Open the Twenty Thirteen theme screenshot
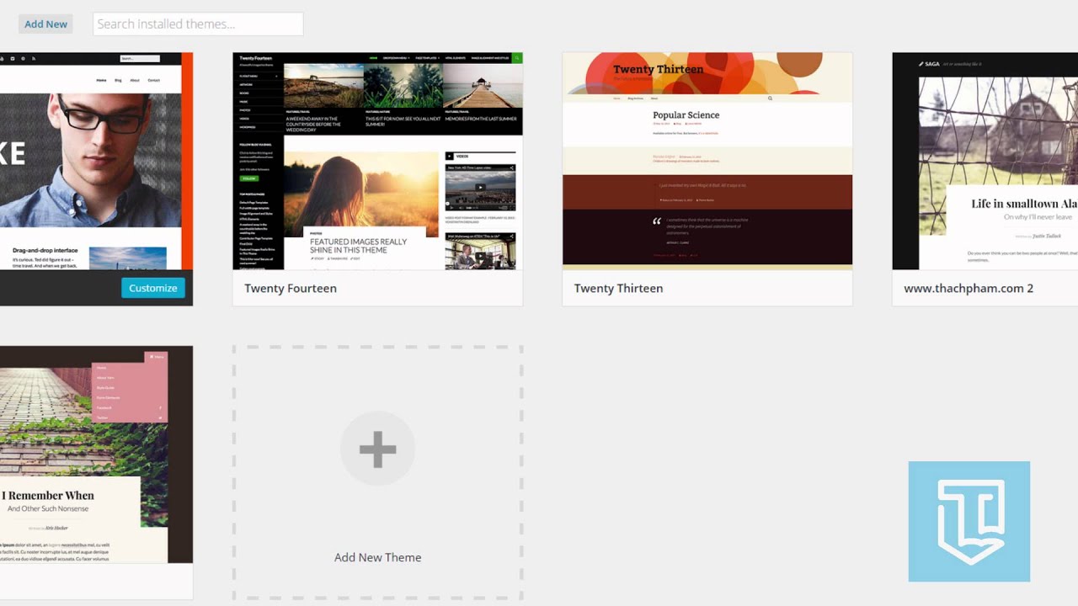1078x606 pixels. click(707, 161)
